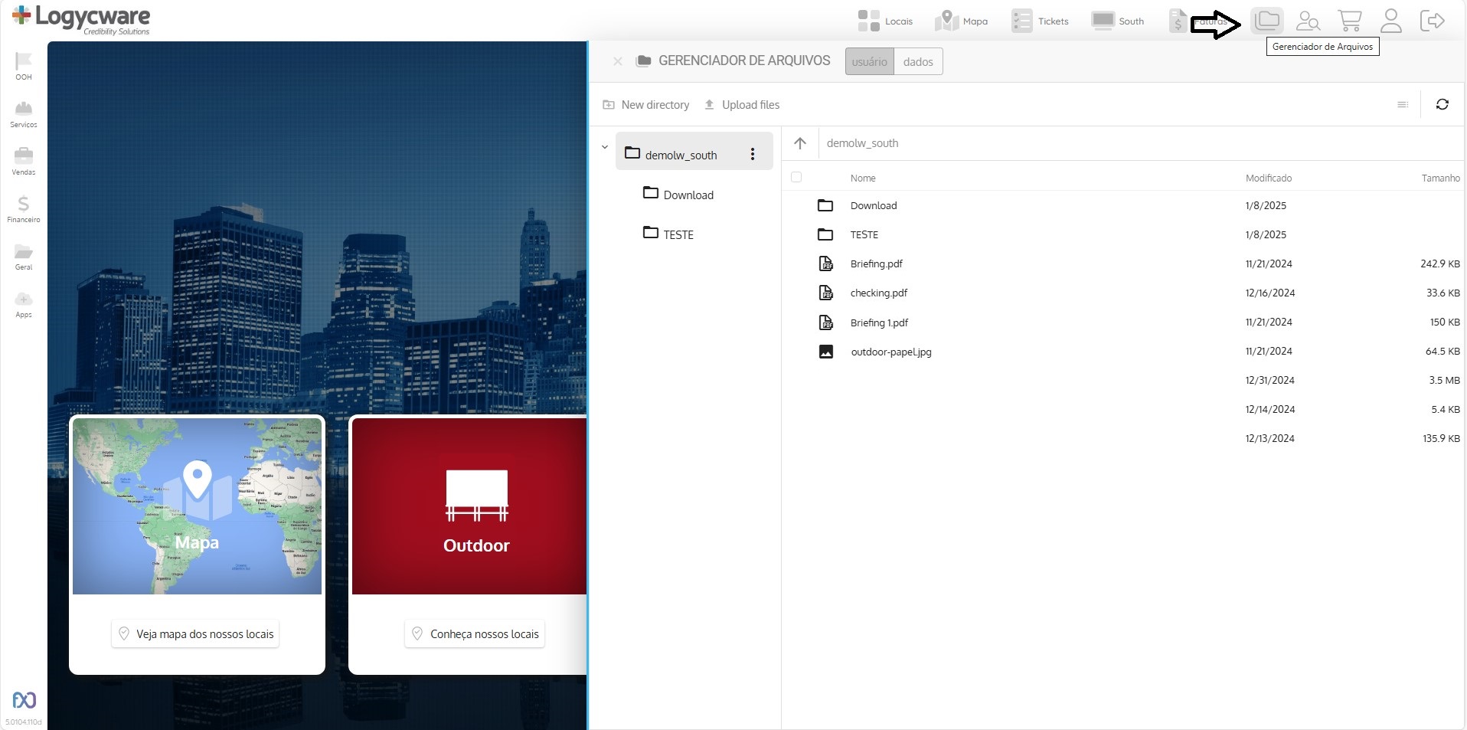Select demolw_south folder in tree

click(x=694, y=151)
